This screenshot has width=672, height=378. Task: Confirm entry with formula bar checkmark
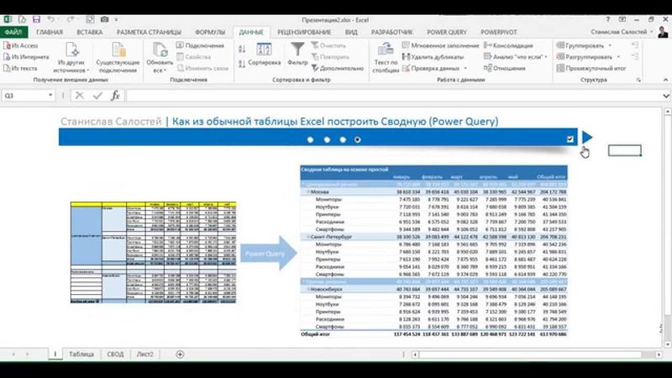point(97,96)
